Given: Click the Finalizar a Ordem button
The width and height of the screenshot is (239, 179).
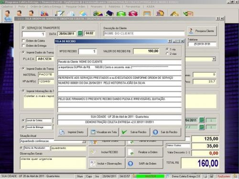Looking at the screenshot, I should [x=145, y=152].
